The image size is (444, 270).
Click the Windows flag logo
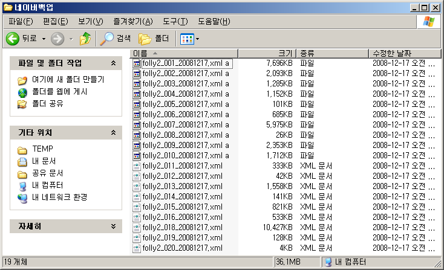click(428, 22)
